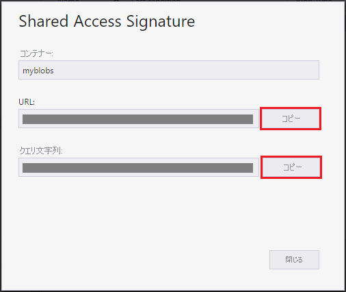This screenshot has width=346, height=292.
Task: Click the redacted gray bar in the query string field
Action: click(x=137, y=168)
